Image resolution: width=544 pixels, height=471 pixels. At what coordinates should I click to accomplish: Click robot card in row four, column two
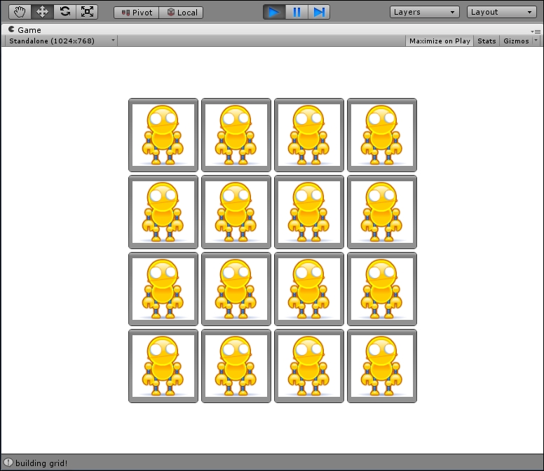pos(236,366)
